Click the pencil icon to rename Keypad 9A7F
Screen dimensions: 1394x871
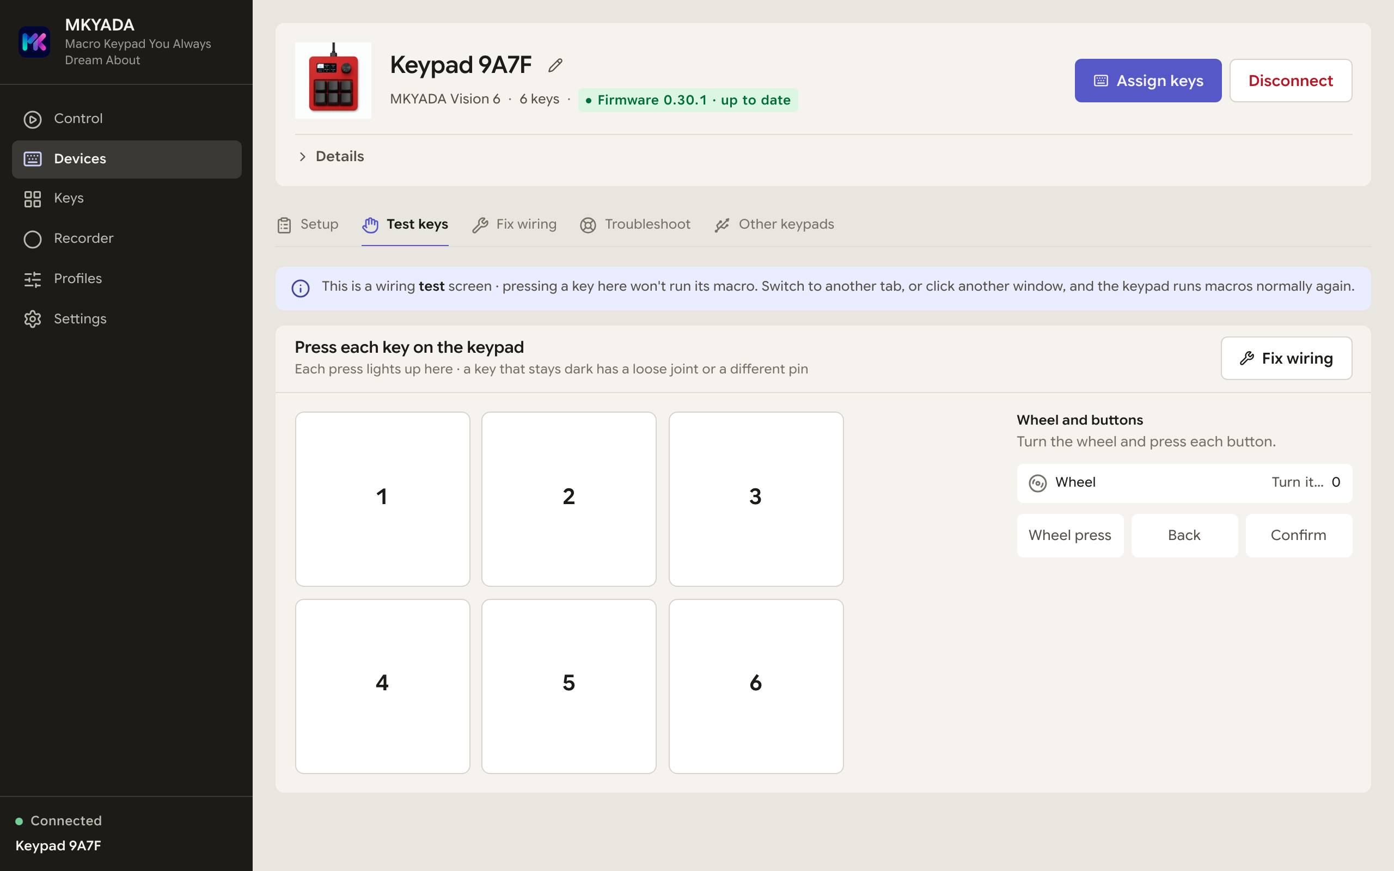[x=555, y=65]
